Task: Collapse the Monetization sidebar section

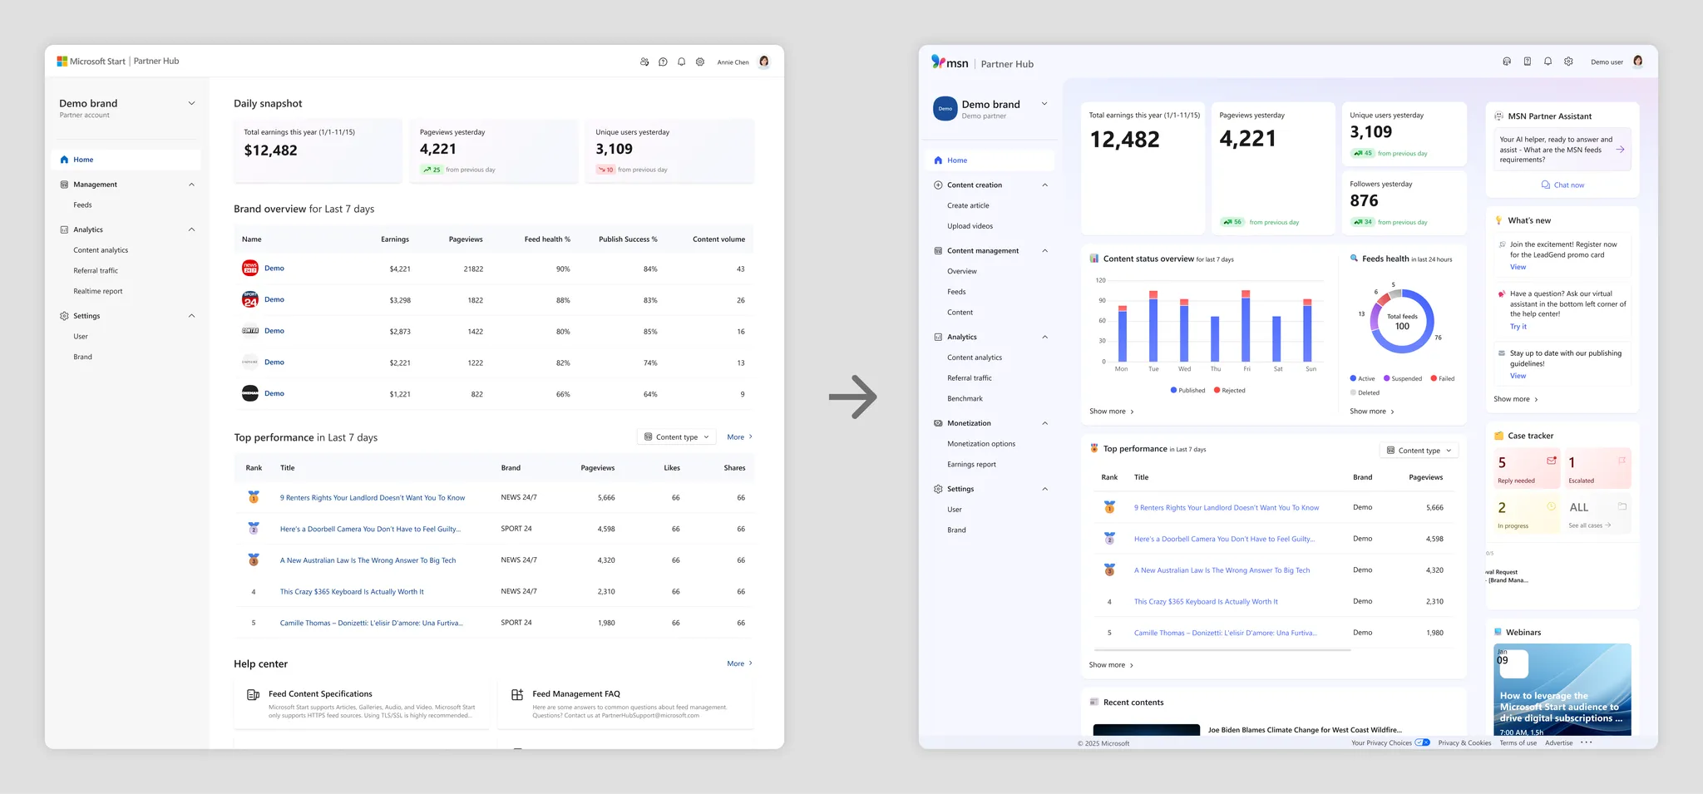Action: pyautogui.click(x=1045, y=423)
